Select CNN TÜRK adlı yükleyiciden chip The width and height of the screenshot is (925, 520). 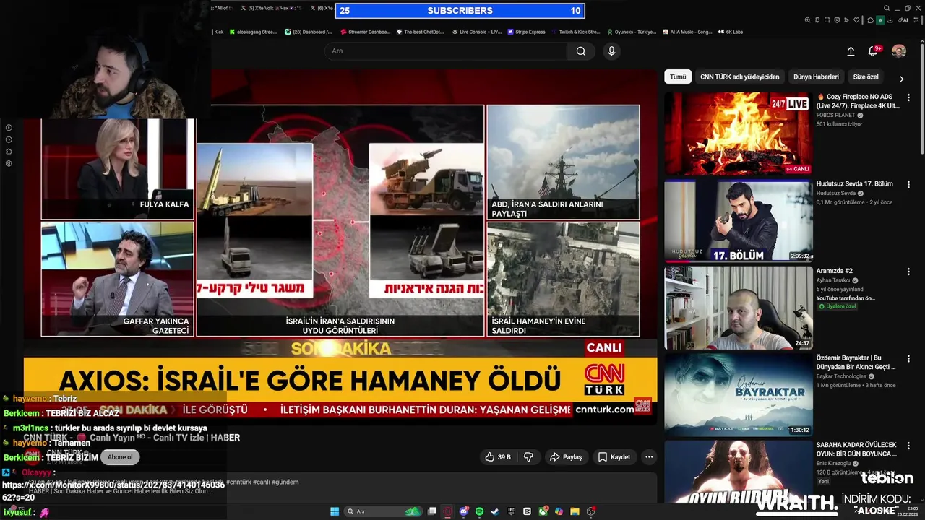(739, 77)
